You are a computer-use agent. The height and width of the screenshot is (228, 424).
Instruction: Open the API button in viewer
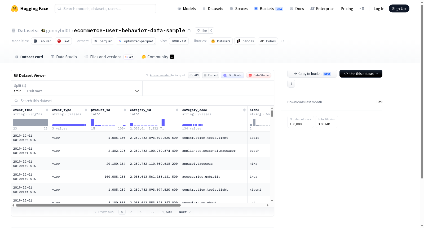tap(194, 75)
